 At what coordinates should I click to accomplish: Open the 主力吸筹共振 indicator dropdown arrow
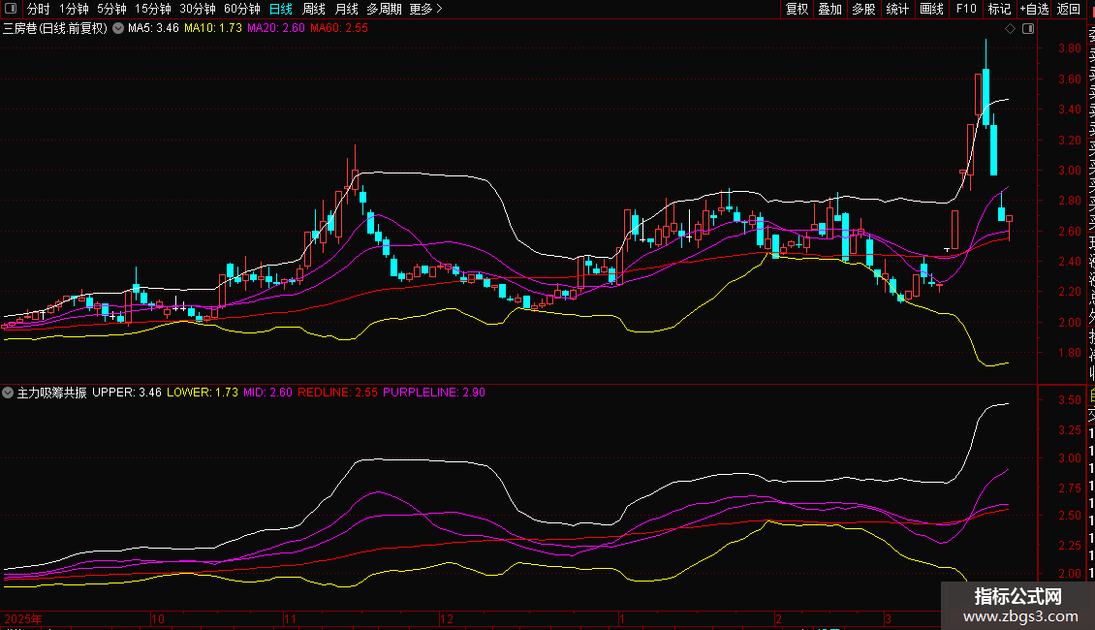pos(9,393)
